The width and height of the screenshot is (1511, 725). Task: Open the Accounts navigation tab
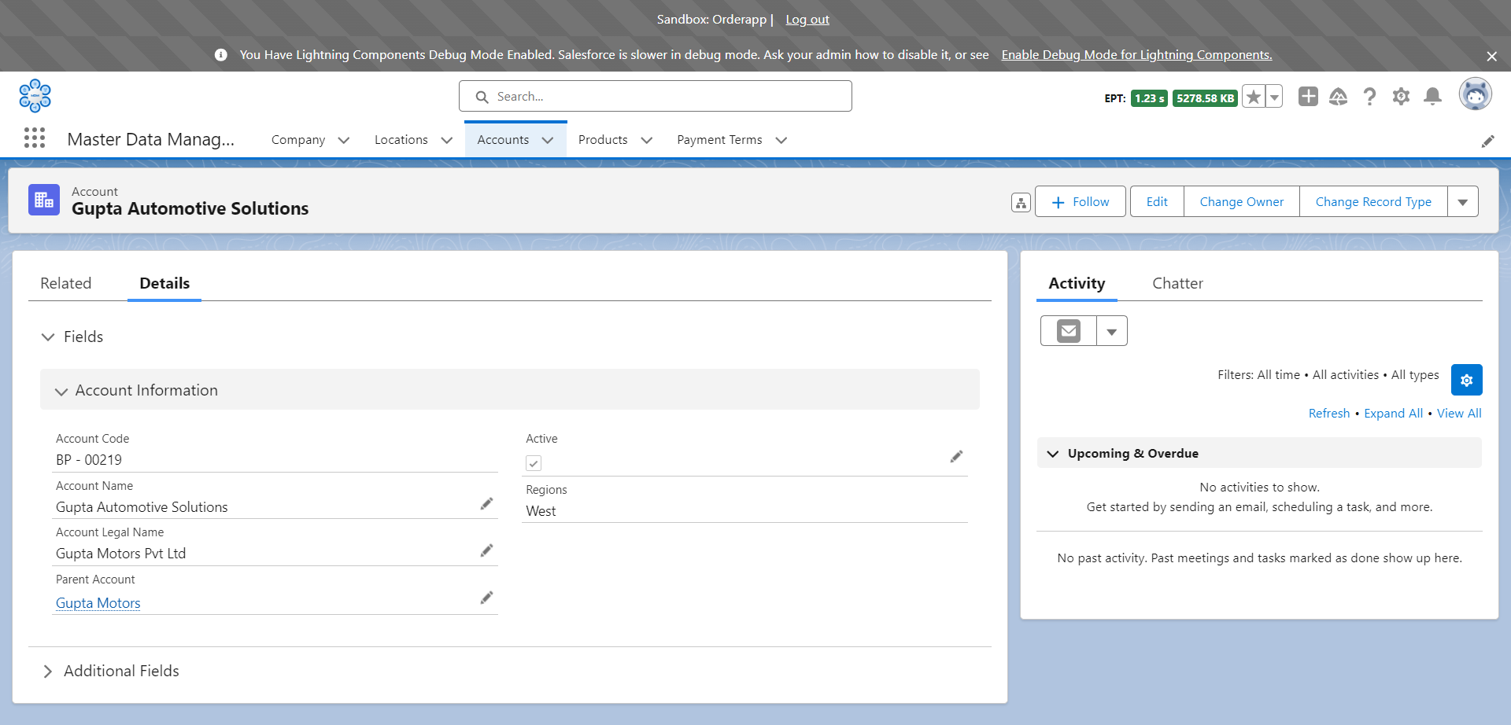tap(503, 140)
